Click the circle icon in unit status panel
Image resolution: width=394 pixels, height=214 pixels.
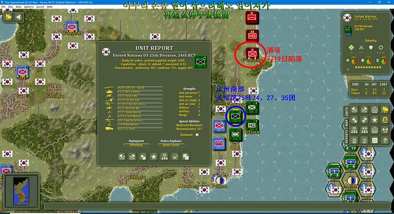click(381, 47)
